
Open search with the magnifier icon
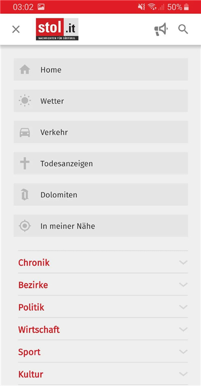(183, 29)
